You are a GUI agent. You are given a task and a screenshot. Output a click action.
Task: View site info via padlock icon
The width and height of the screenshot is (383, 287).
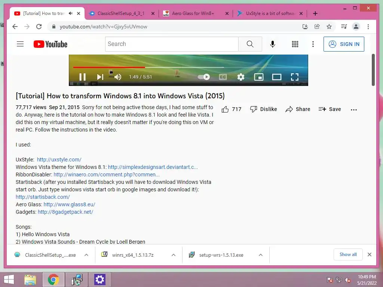coord(54,27)
